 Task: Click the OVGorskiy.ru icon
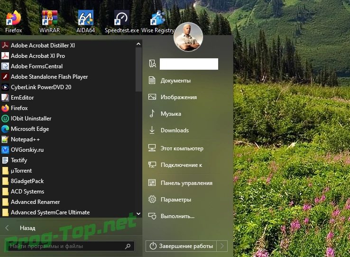coord(5,150)
